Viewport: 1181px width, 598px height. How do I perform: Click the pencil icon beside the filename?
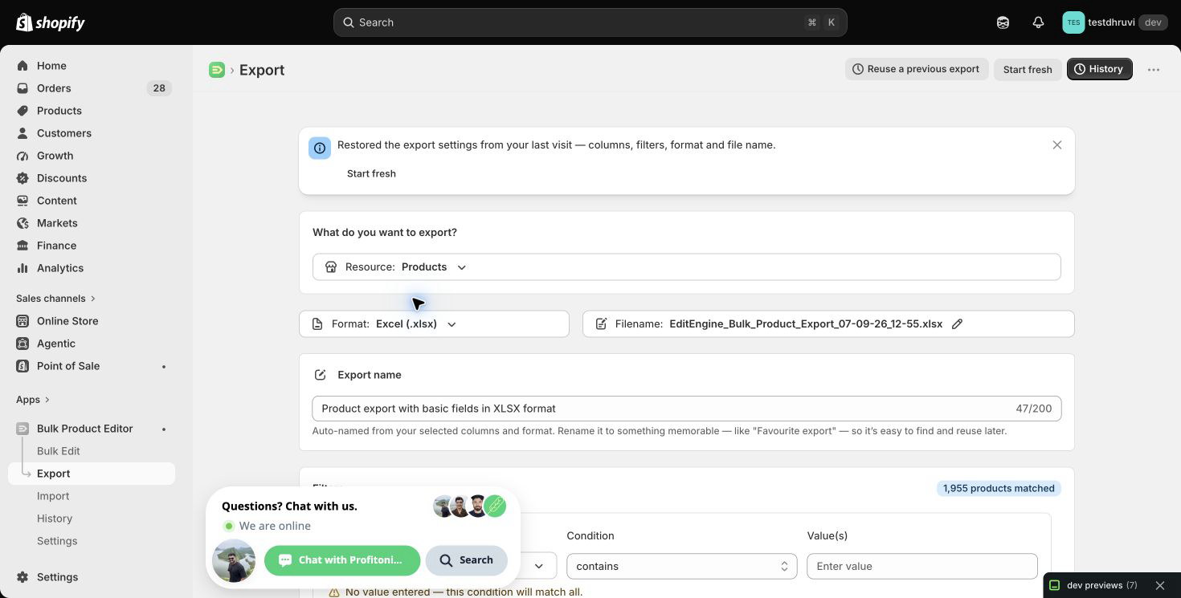click(x=957, y=324)
